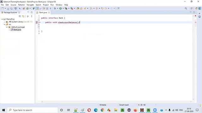Open the Project menu
The height and width of the screenshot is (113, 202).
[x=46, y=5]
